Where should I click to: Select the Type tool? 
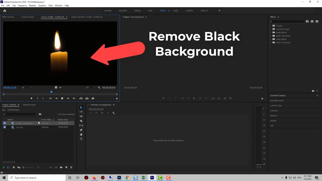pyautogui.click(x=81, y=139)
